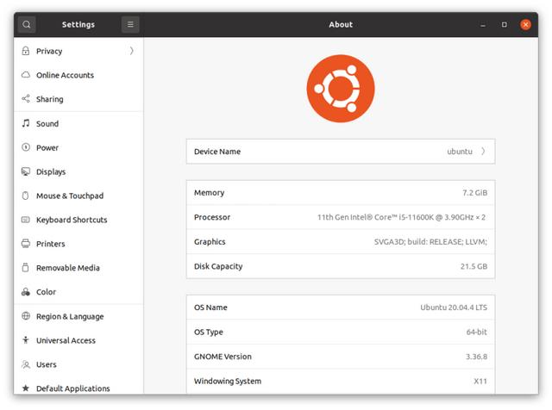Click the Power icon in sidebar
Image resolution: width=552 pixels, height=410 pixels.
[x=26, y=147]
